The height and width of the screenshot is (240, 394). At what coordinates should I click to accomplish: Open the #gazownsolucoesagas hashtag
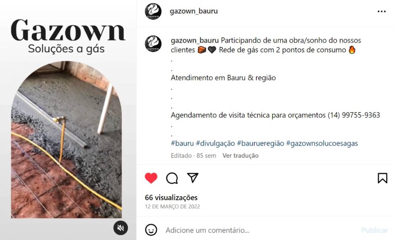point(322,143)
